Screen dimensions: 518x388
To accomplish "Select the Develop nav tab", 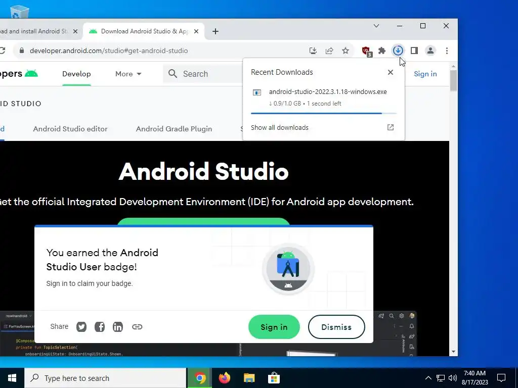I will (x=76, y=74).
